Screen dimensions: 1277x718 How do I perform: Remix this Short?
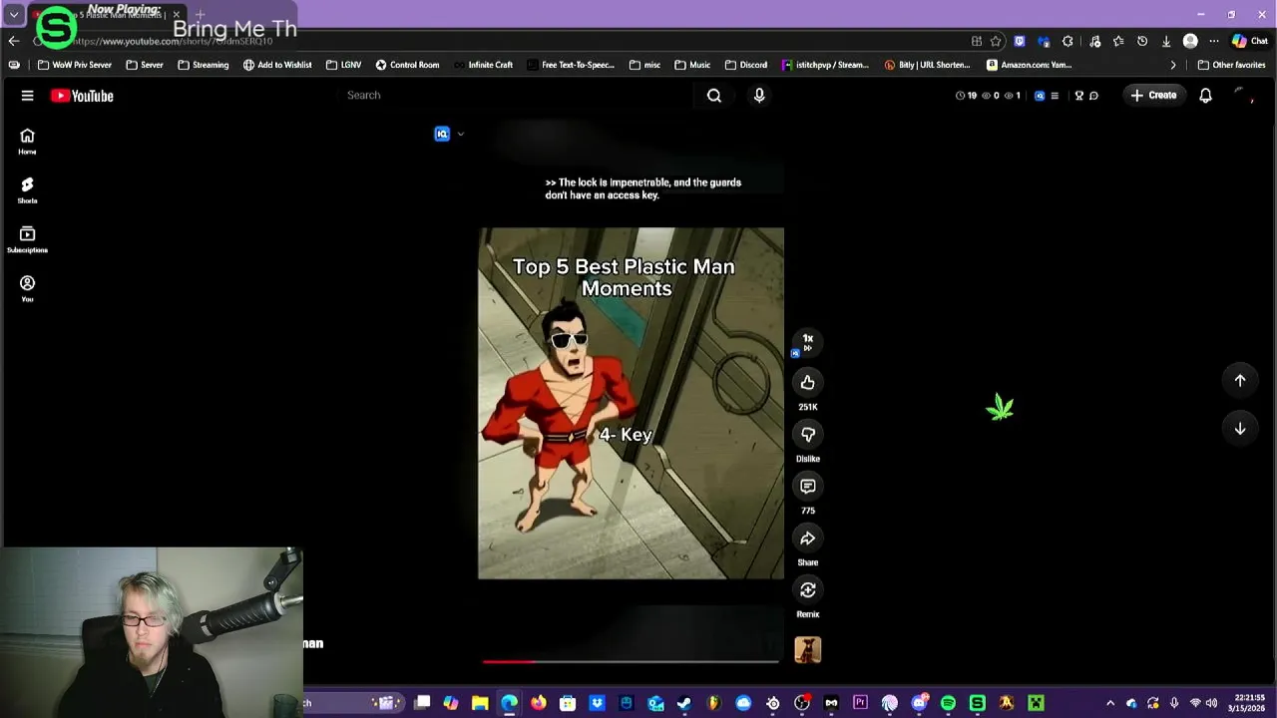pos(808,590)
